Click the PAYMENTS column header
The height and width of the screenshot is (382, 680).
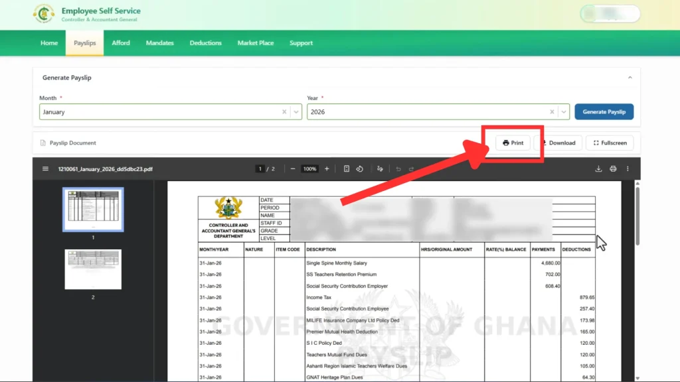pos(543,249)
